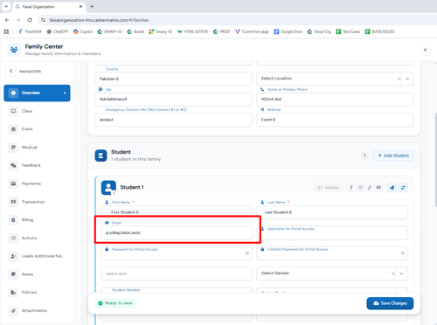Open the ChatGPT bookmark

tap(58, 31)
